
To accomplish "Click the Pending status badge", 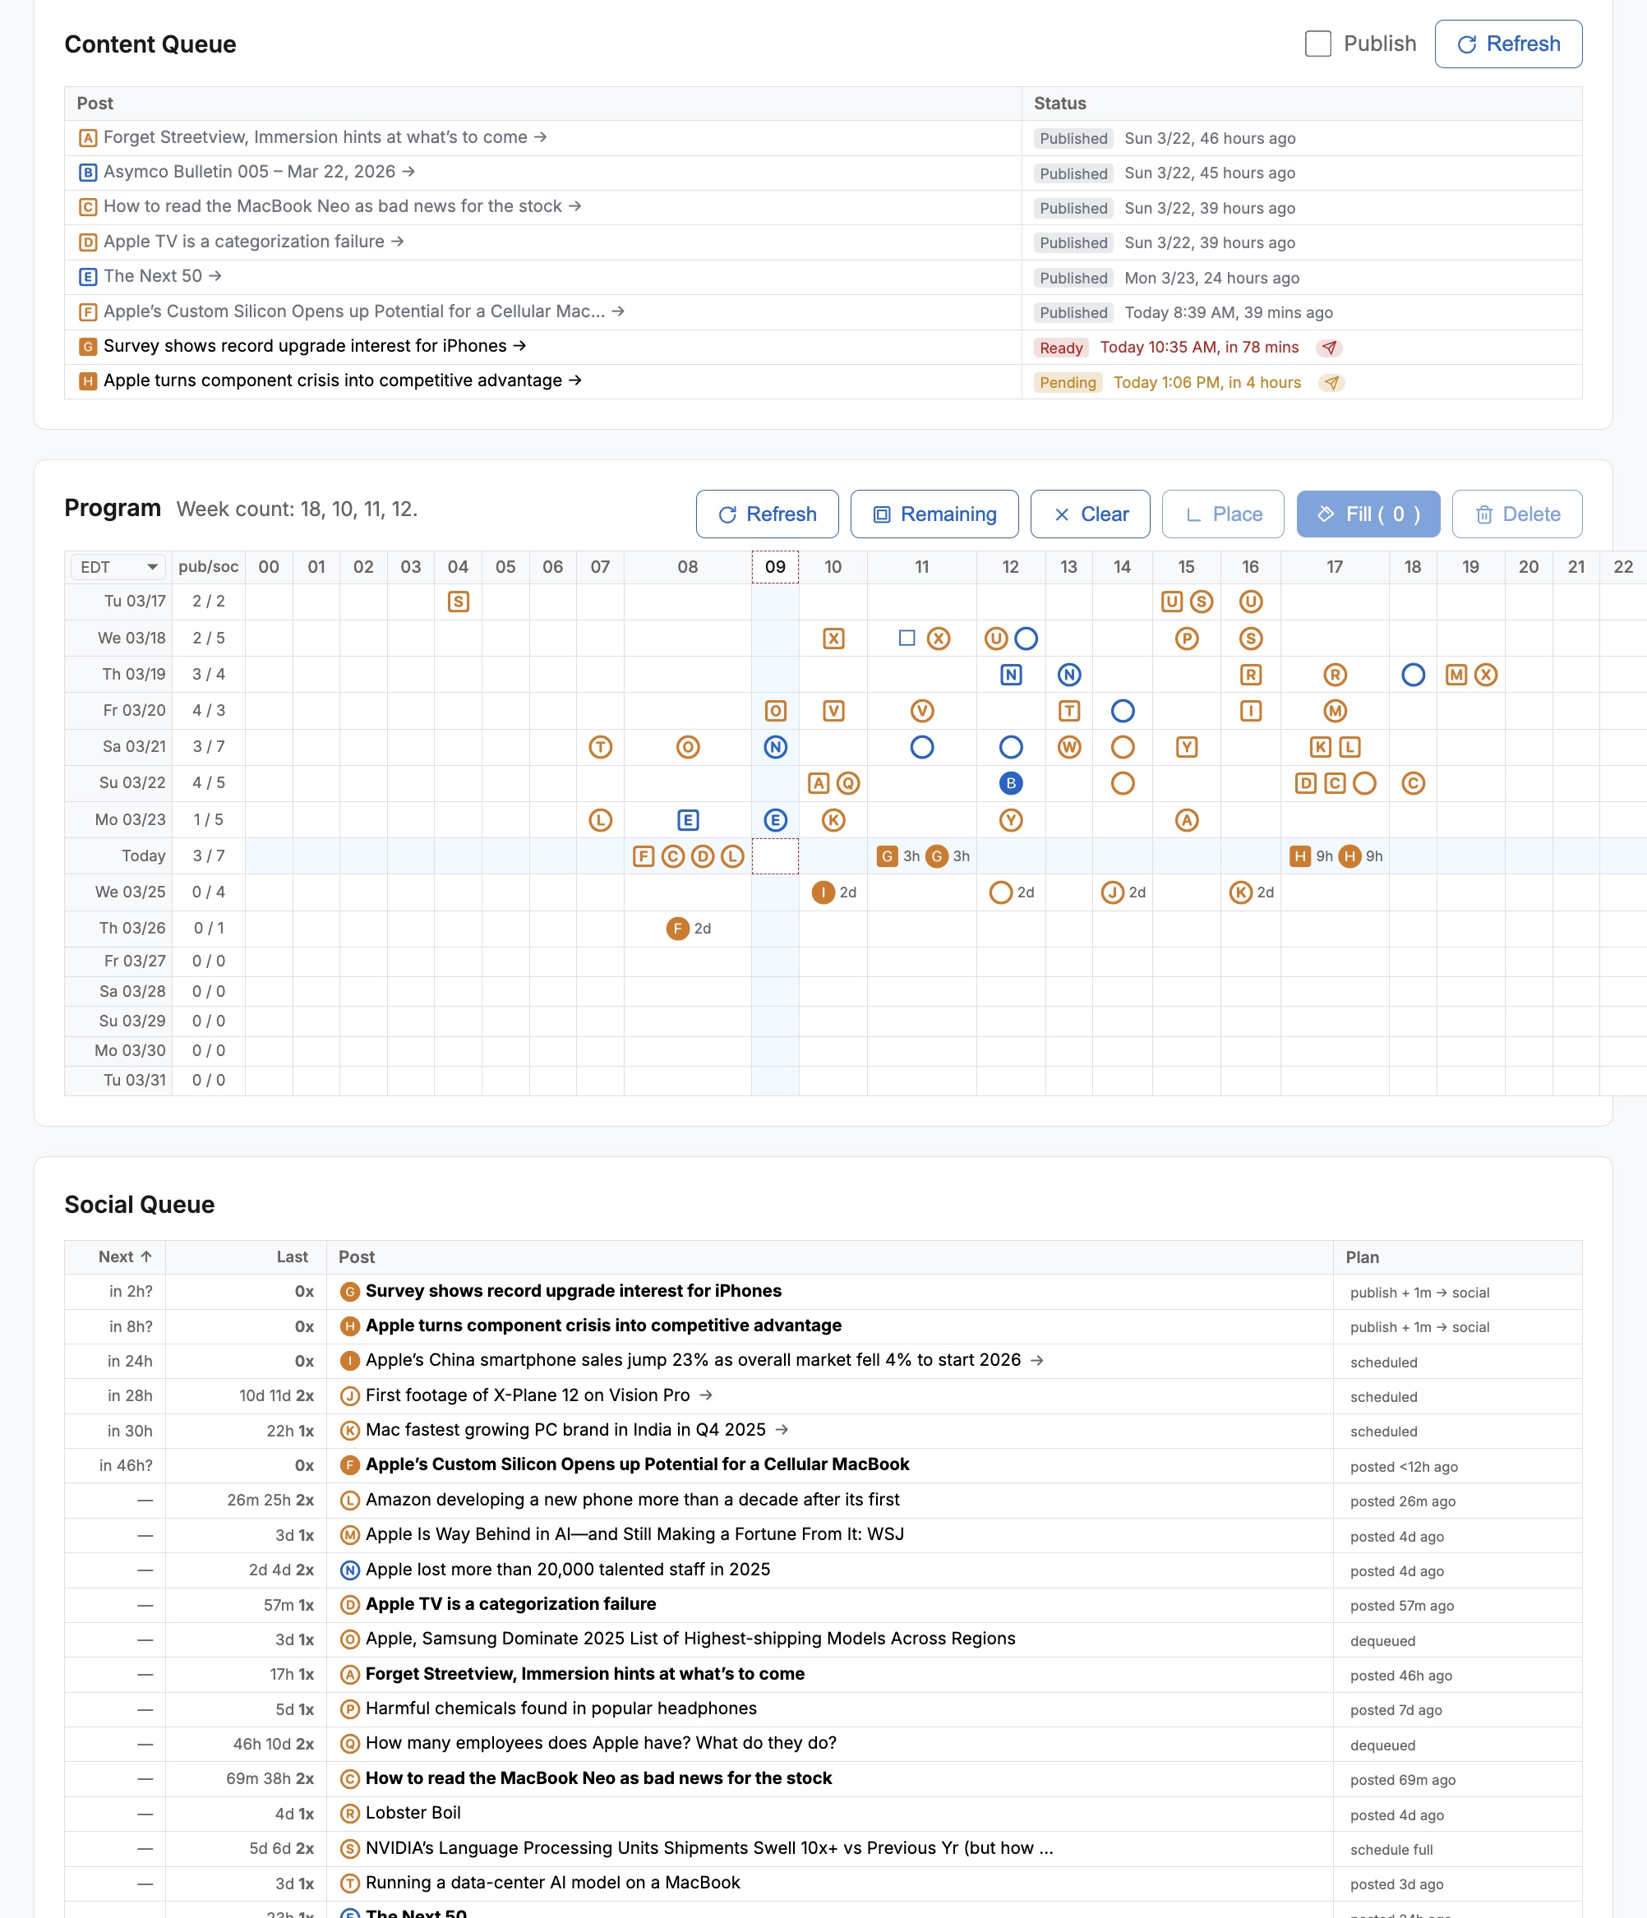I will tap(1068, 382).
